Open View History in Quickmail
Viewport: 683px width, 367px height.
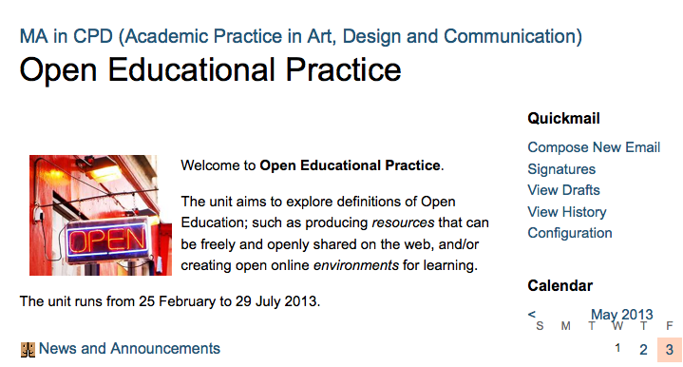pyautogui.click(x=567, y=212)
